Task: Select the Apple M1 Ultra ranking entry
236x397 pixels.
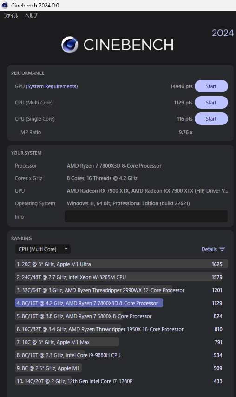Action: [121, 264]
